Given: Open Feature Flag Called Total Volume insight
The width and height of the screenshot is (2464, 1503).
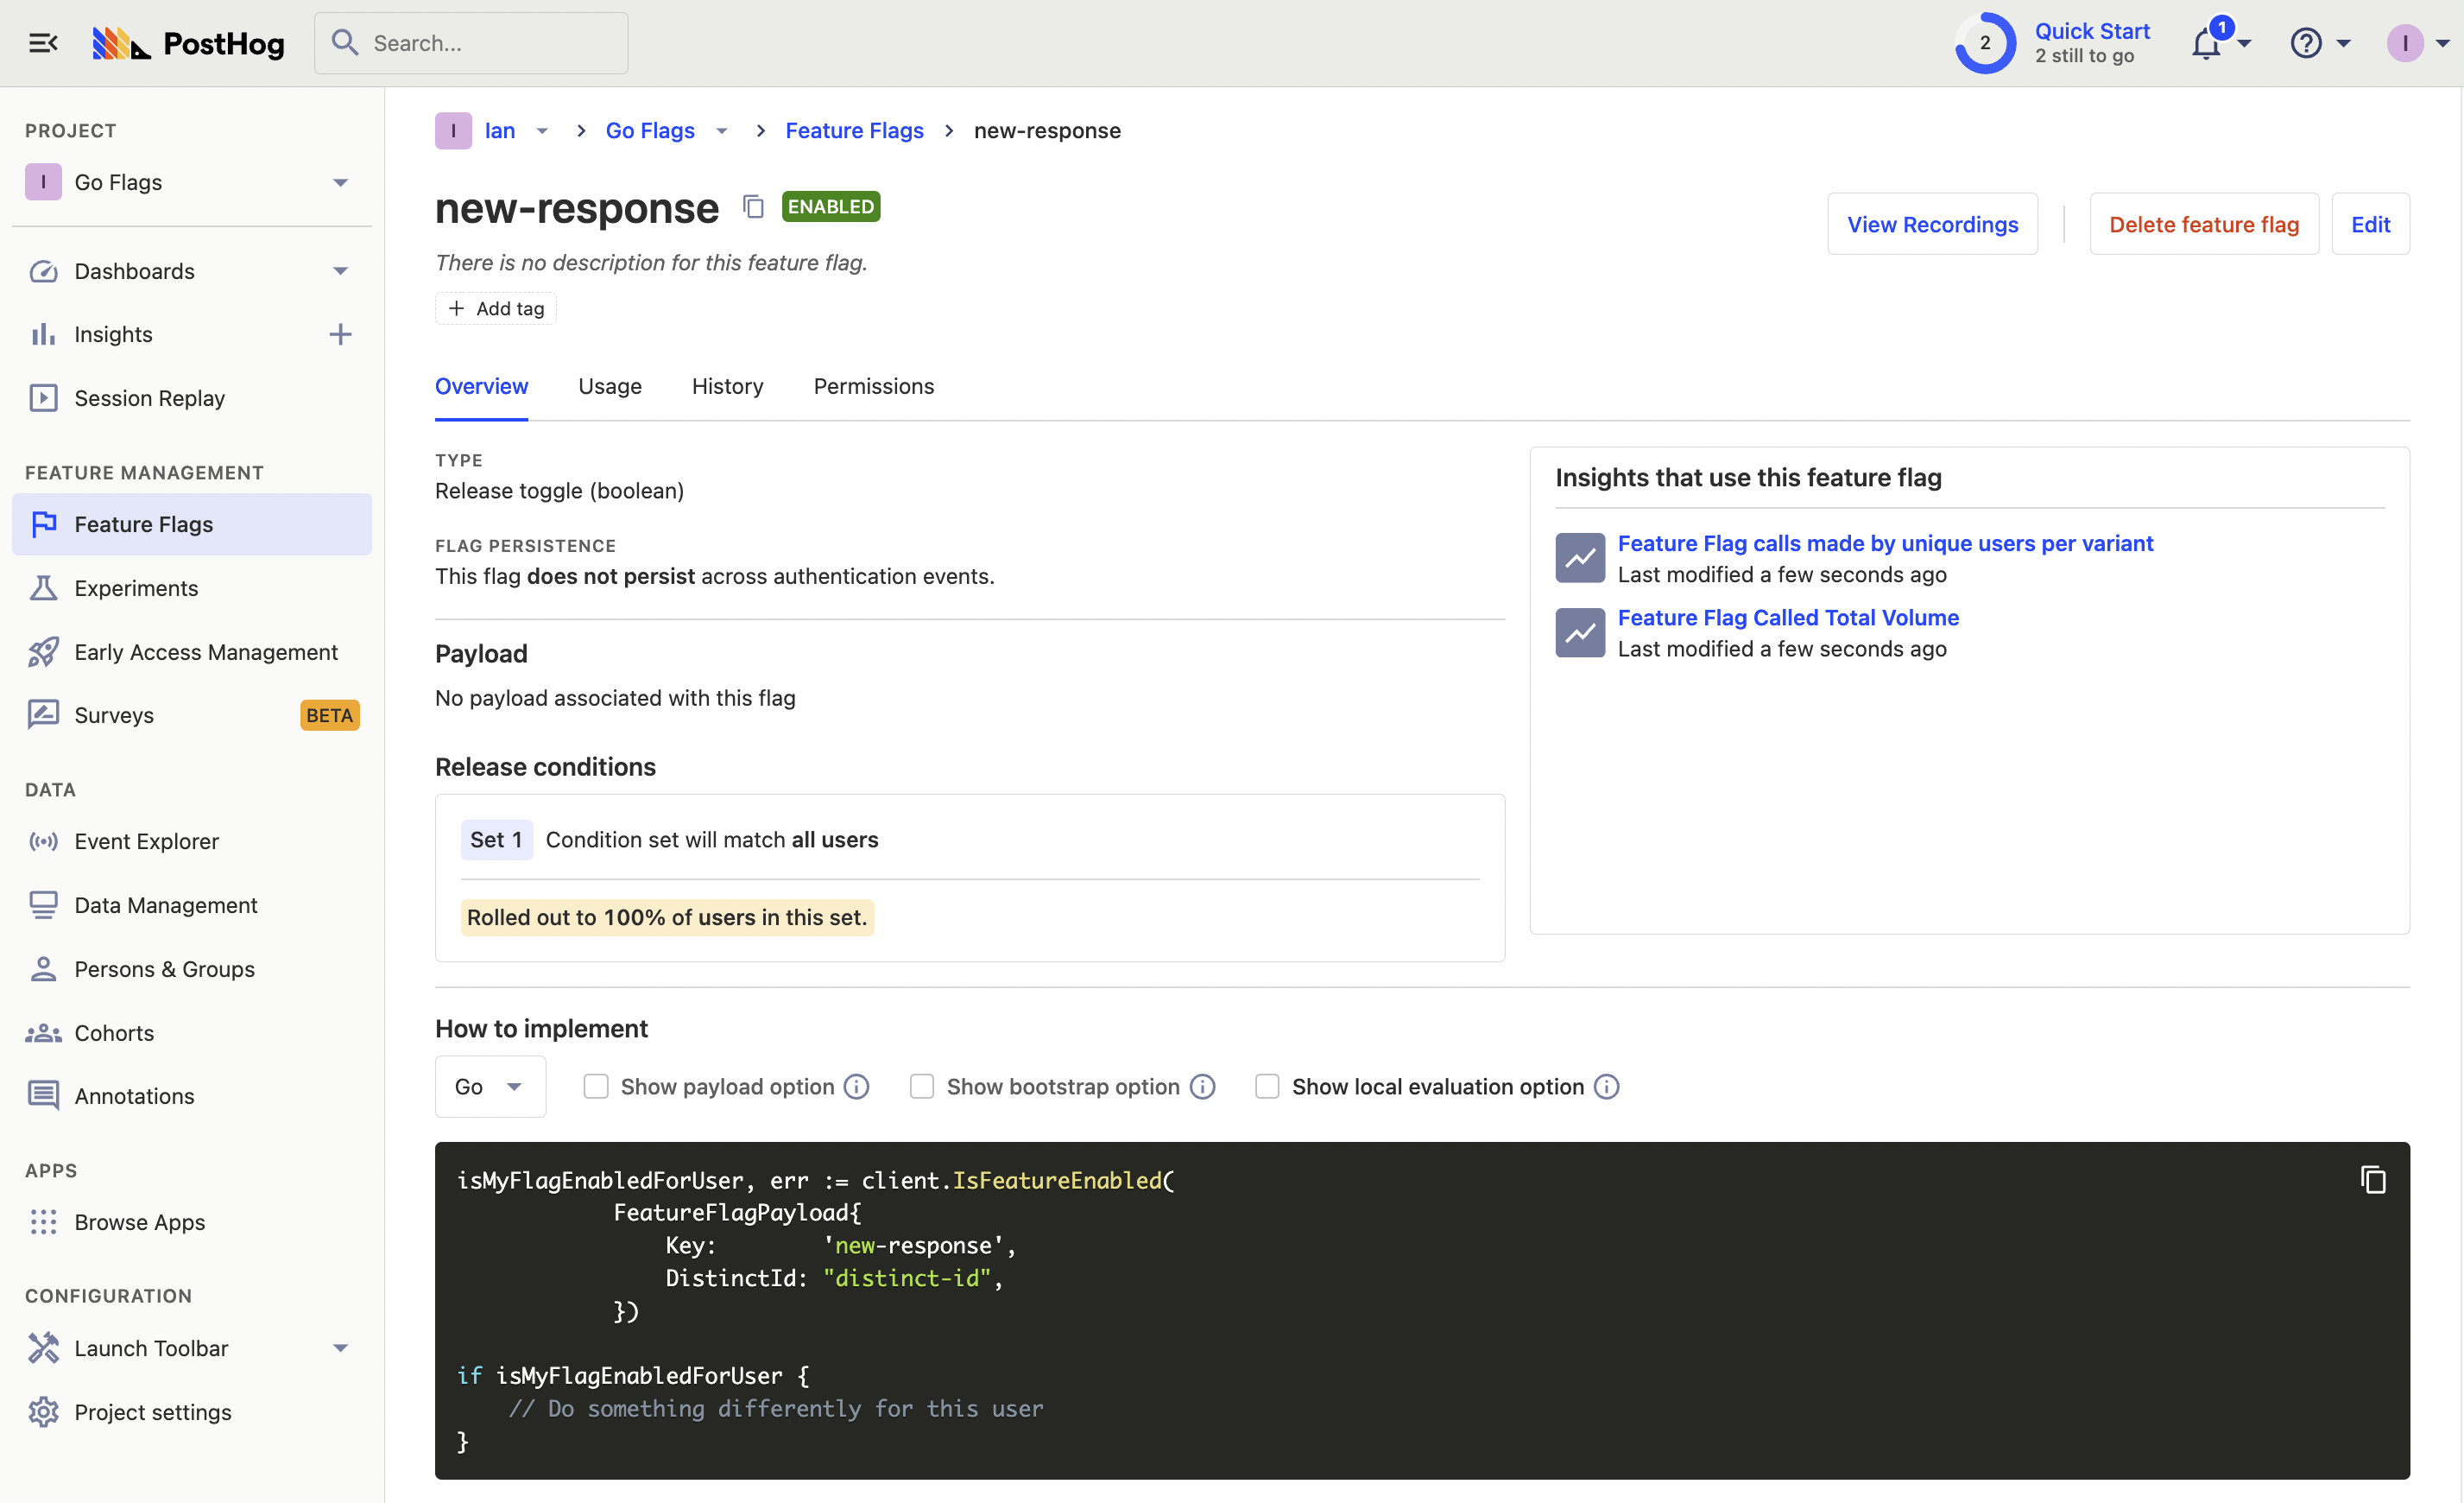Looking at the screenshot, I should (1787, 618).
